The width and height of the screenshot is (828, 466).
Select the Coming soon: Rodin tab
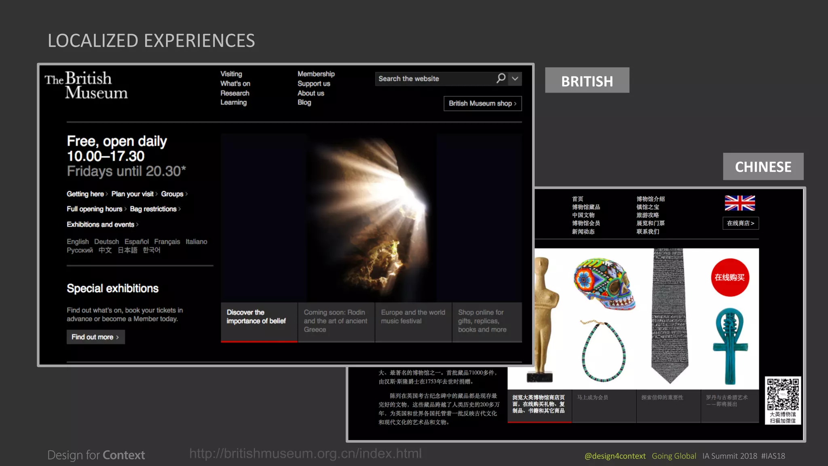pyautogui.click(x=336, y=322)
